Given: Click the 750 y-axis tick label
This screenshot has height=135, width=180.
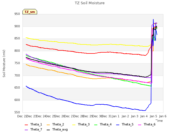Looking at the screenshot, I should click(17, 63).
